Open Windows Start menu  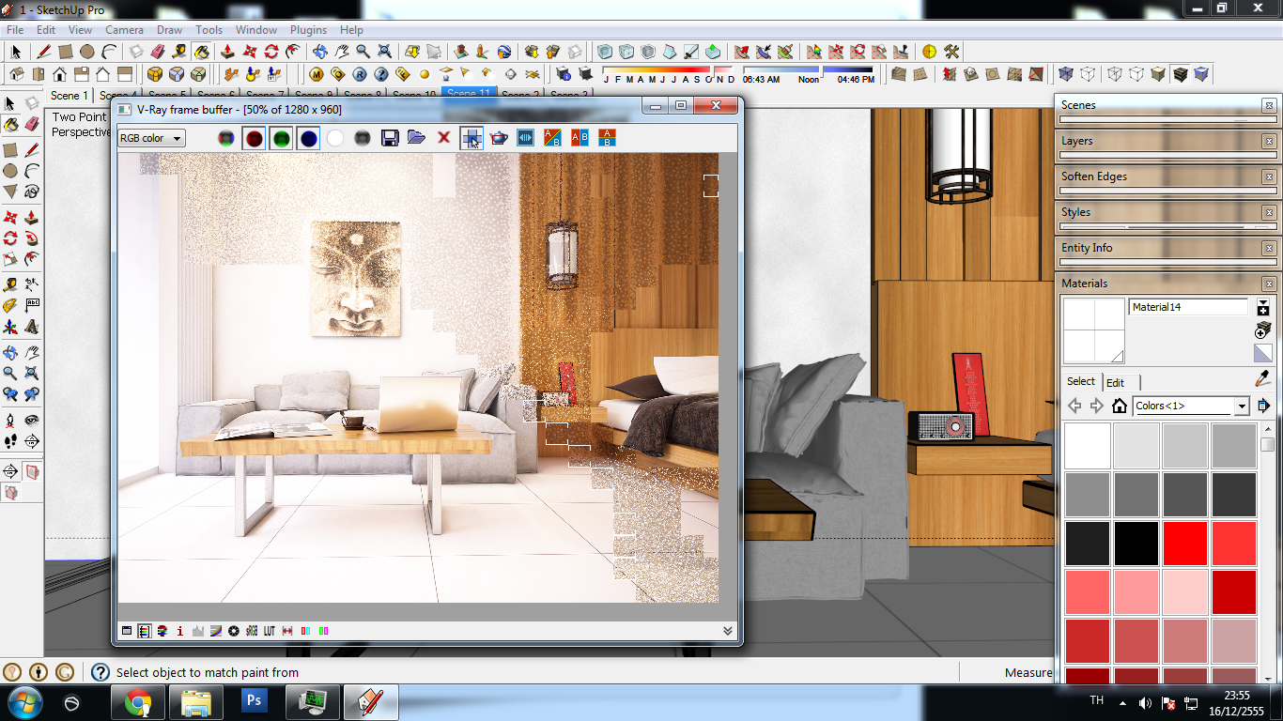tap(23, 702)
